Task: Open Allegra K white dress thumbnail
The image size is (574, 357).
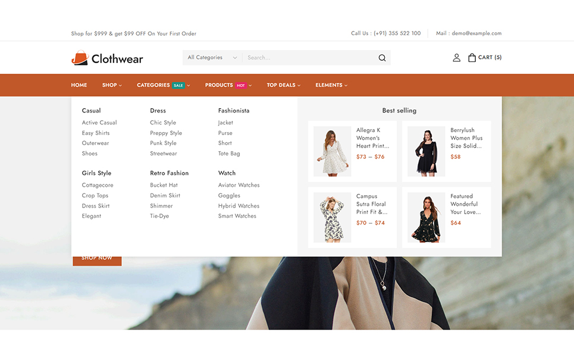Action: (x=332, y=151)
